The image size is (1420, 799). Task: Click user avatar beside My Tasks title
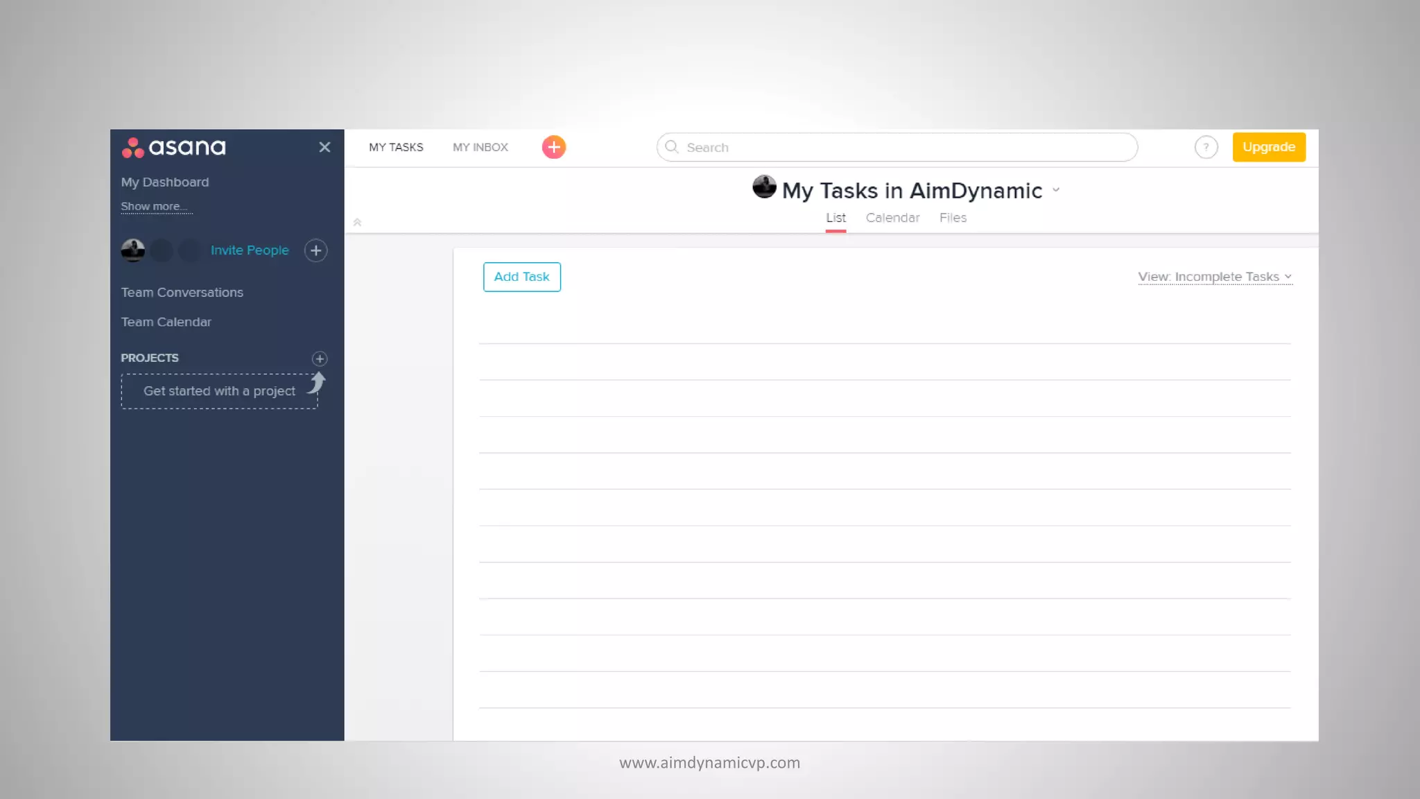pos(764,187)
